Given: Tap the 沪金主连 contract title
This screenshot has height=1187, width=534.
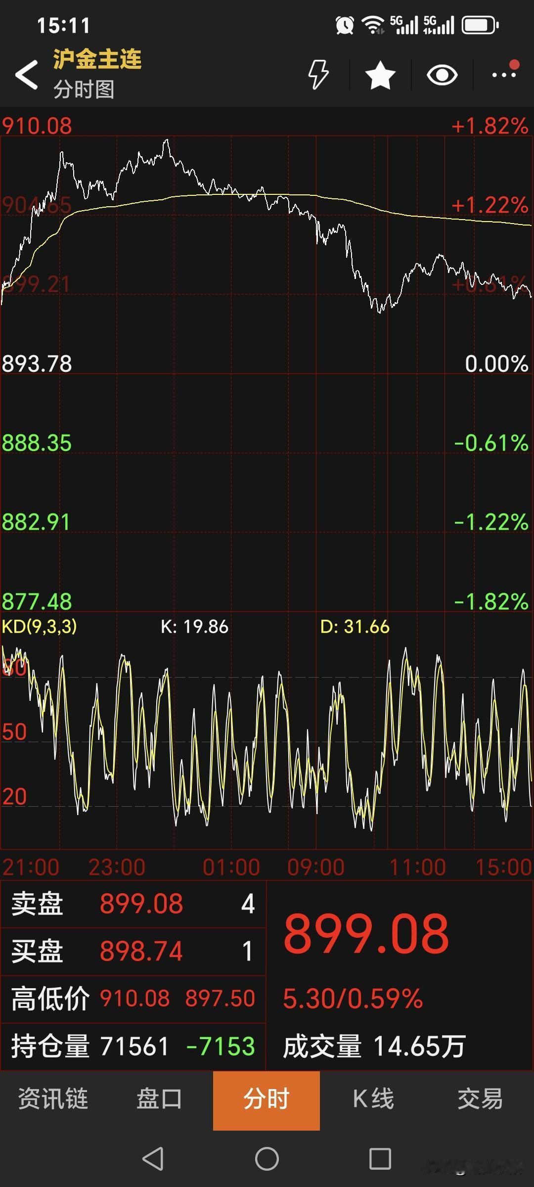Looking at the screenshot, I should (97, 59).
